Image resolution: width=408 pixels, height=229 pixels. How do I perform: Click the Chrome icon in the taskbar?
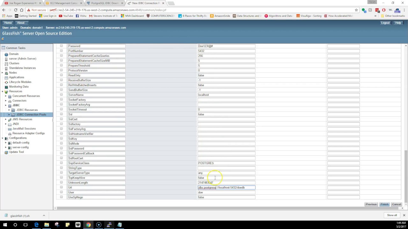[88, 225]
